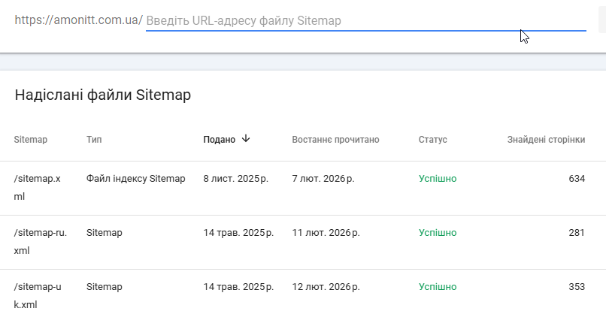
Task: Click the 353 discovered pages count
Action: [577, 287]
